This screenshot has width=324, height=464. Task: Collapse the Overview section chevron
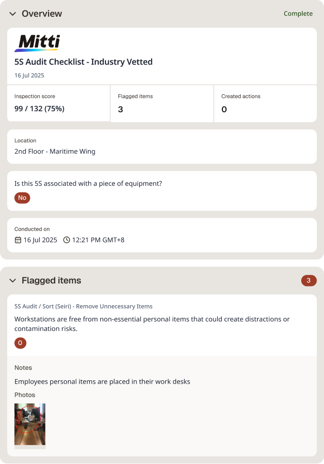(12, 14)
